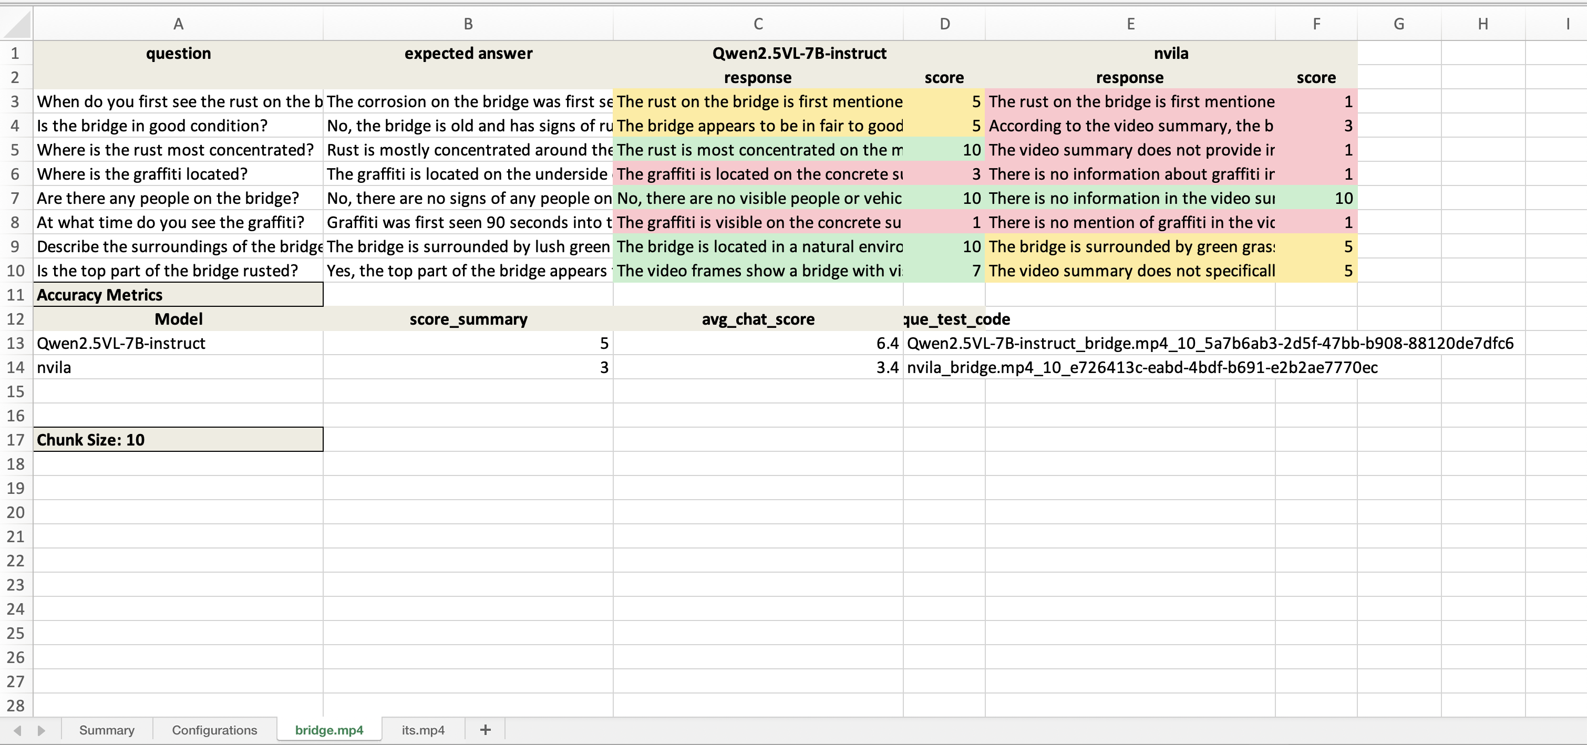Switch to the Summary sheet tab
Image resolution: width=1587 pixels, height=745 pixels.
point(107,730)
